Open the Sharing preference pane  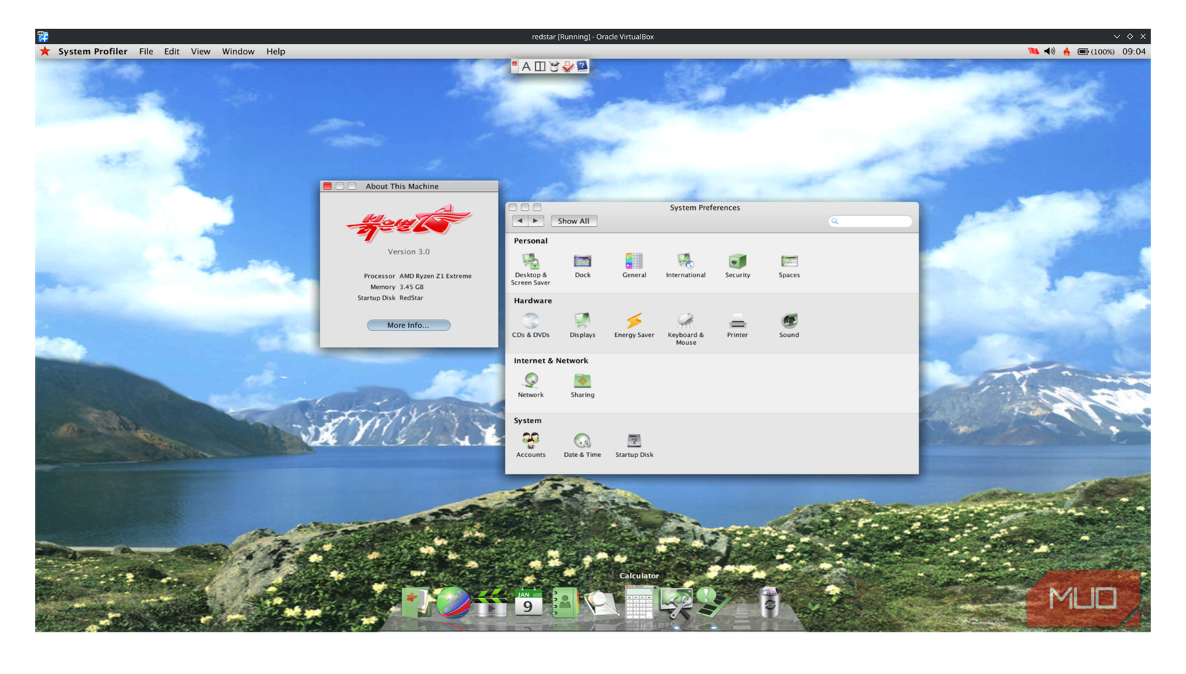click(582, 381)
